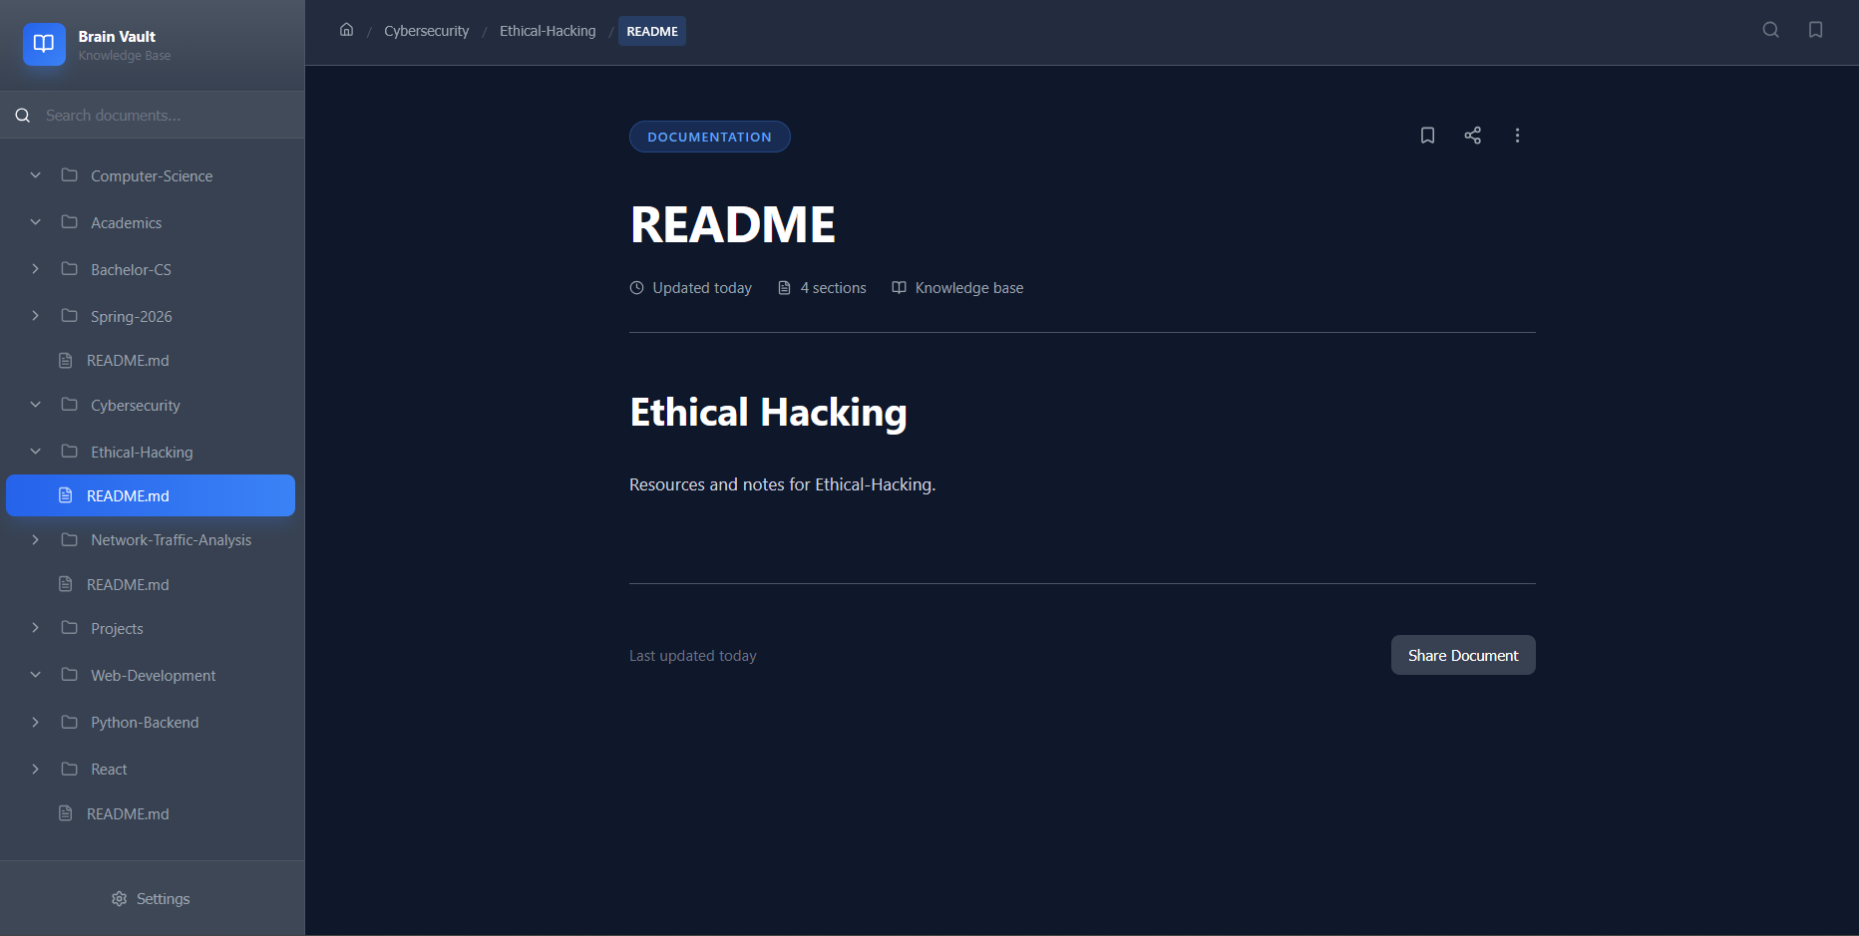Click the share icon beside document bookmark
Viewport: 1859px width, 936px height.
[x=1472, y=136]
